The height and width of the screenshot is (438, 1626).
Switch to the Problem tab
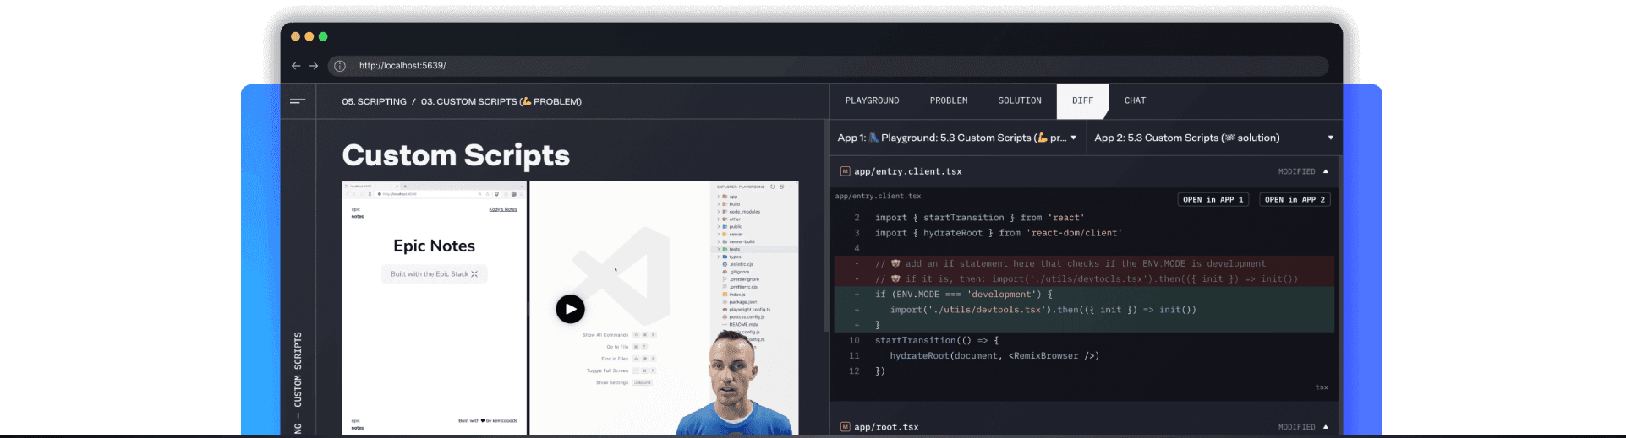[949, 100]
